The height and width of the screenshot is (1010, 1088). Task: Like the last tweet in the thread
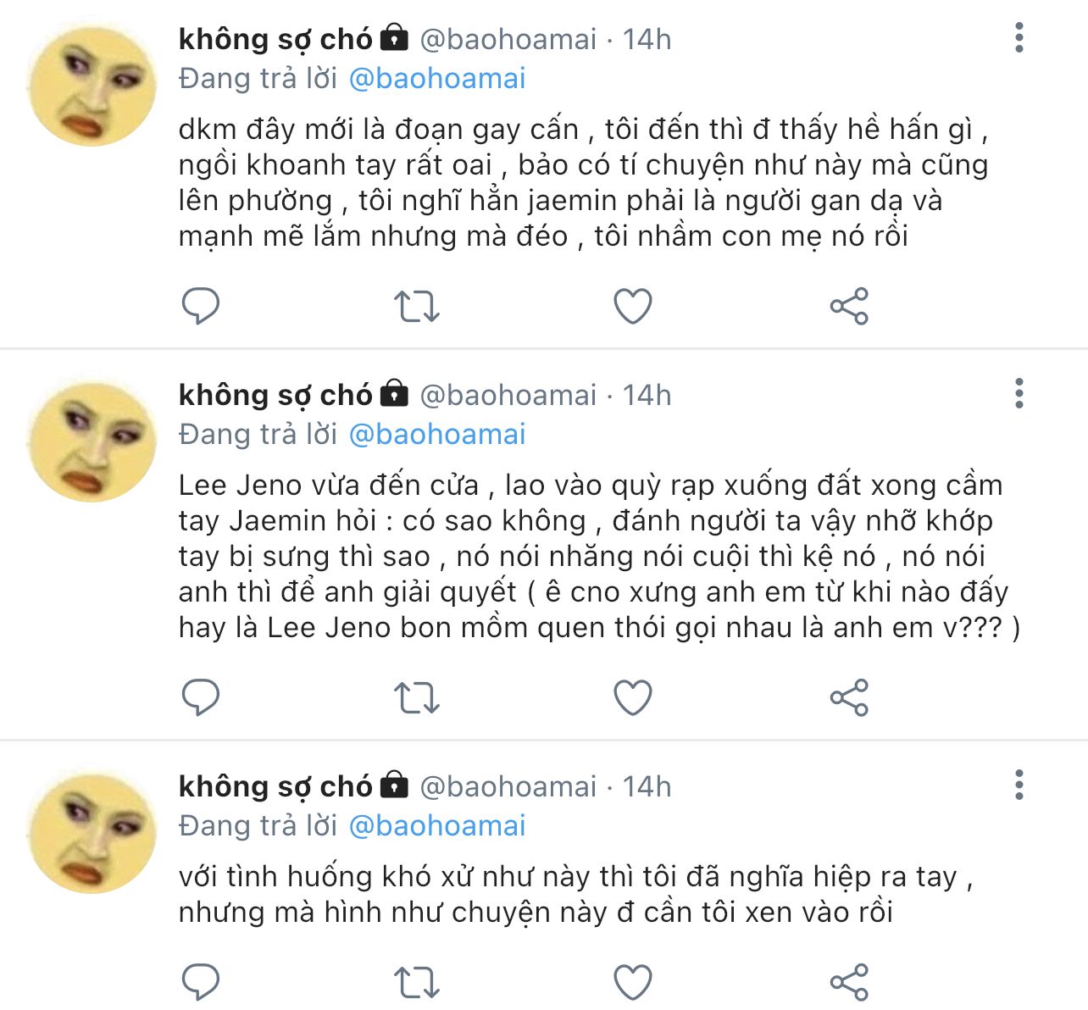[632, 982]
